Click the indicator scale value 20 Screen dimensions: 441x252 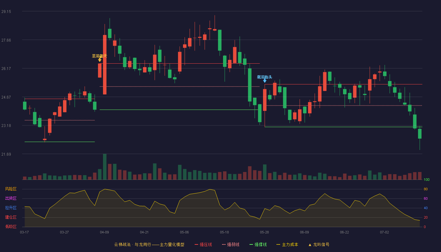pos(426,217)
